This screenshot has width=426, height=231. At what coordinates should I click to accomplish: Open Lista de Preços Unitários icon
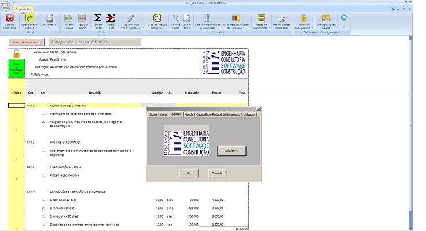157,18
